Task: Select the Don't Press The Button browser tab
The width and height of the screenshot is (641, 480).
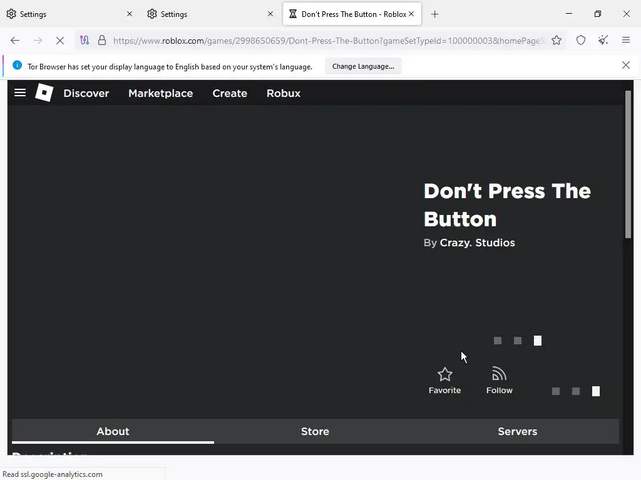Action: coord(352,14)
